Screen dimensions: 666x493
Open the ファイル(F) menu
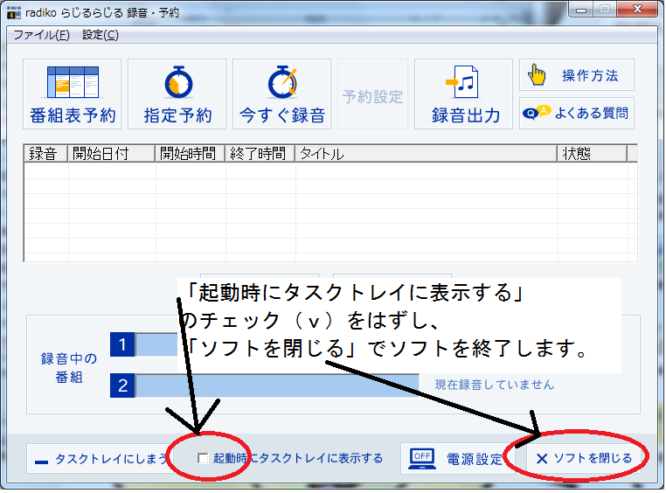[x=42, y=35]
